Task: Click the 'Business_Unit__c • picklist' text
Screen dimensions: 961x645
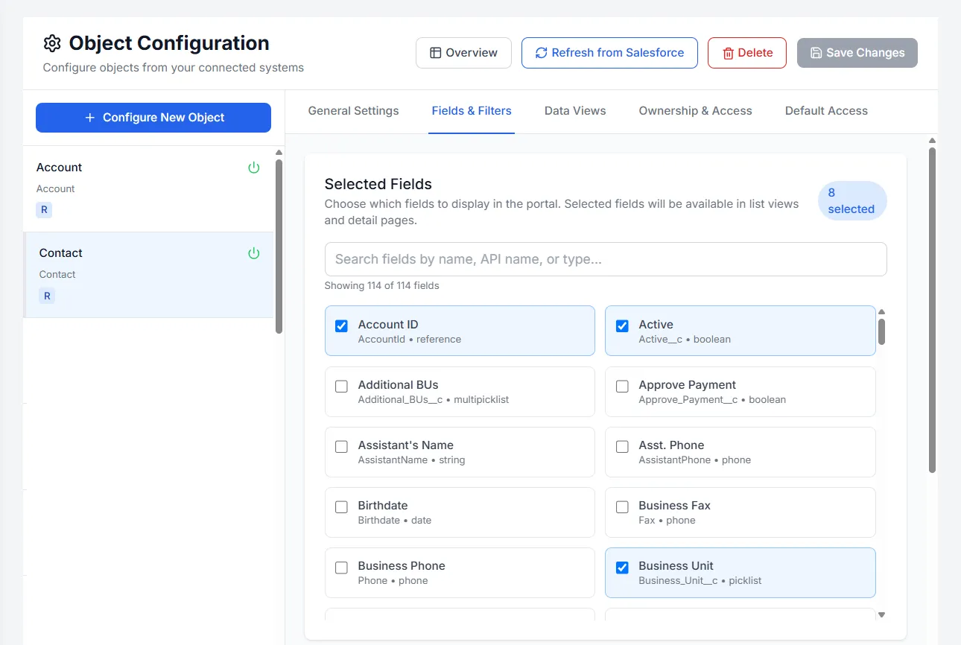Action: (700, 580)
